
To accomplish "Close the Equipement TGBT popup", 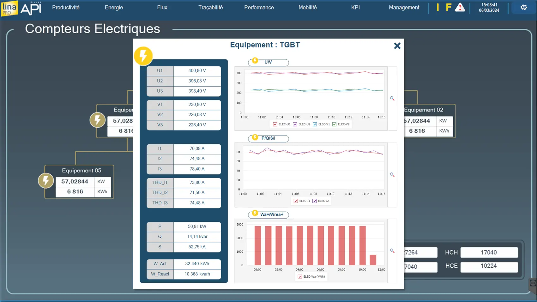I will pyautogui.click(x=397, y=46).
